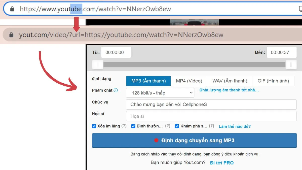The height and width of the screenshot is (170, 302).
Task: Click the right trim slider handle
Action: pyautogui.click(x=291, y=64)
